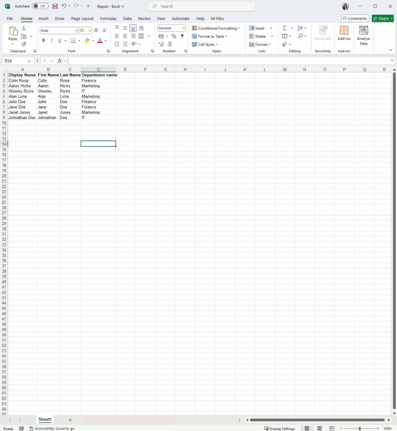Click the Save icon in title bar

coord(55,6)
